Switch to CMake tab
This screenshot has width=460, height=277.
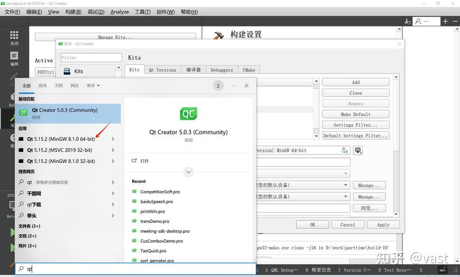tap(249, 70)
